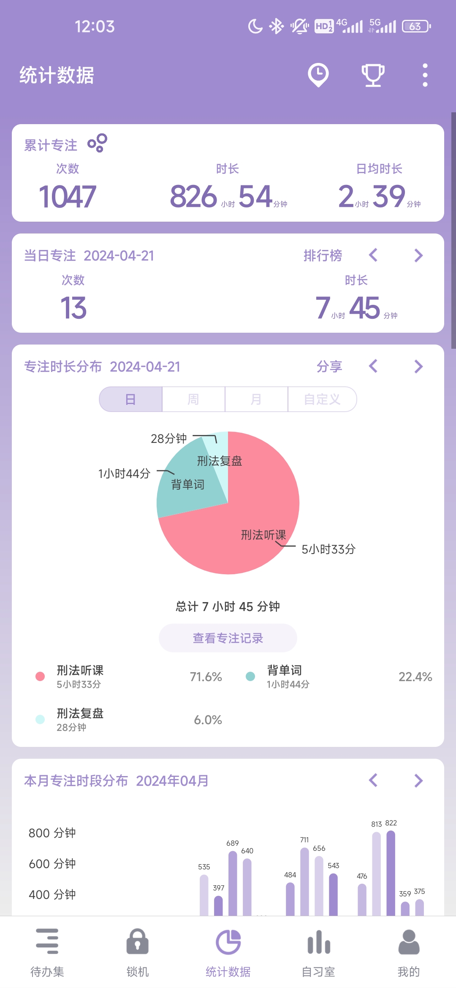
Task: Open the 排行榜 leaderboard link
Action: click(x=323, y=255)
